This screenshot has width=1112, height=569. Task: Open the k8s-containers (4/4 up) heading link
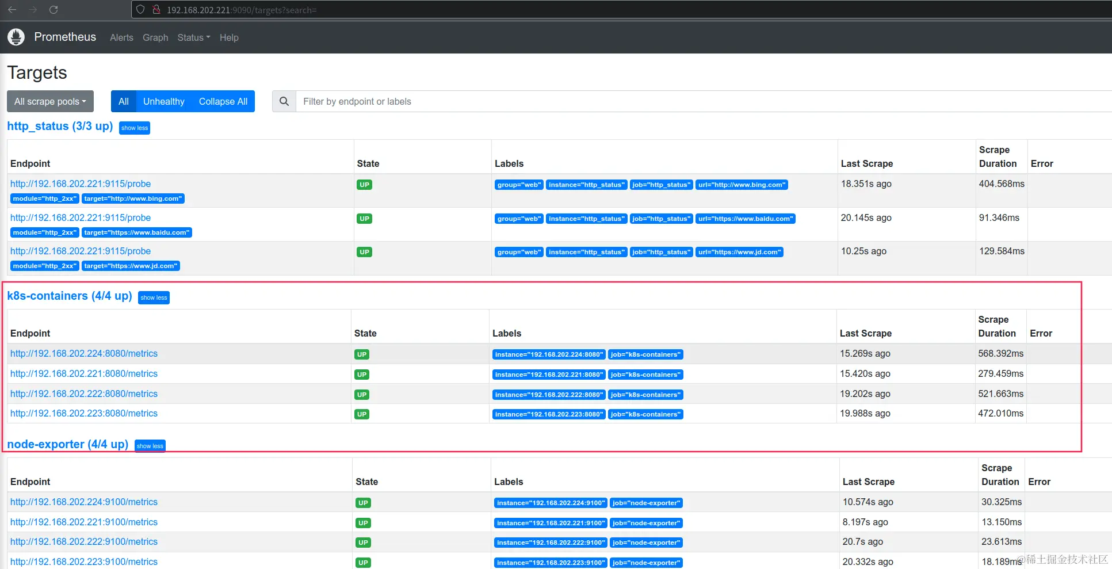70,296
